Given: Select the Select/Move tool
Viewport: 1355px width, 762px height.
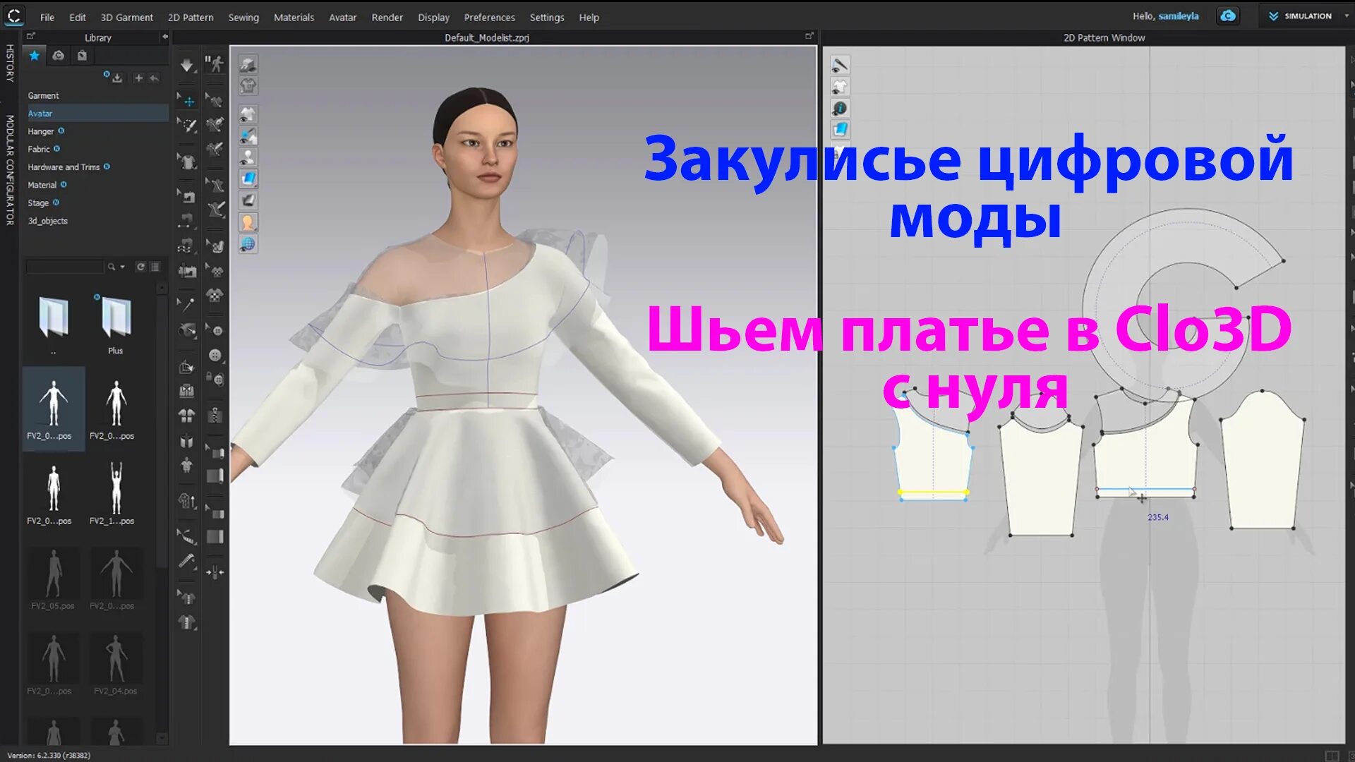Looking at the screenshot, I should click(186, 101).
